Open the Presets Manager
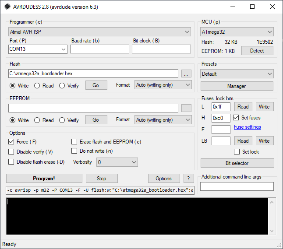This screenshot has height=249, width=283. pyautogui.click(x=237, y=86)
